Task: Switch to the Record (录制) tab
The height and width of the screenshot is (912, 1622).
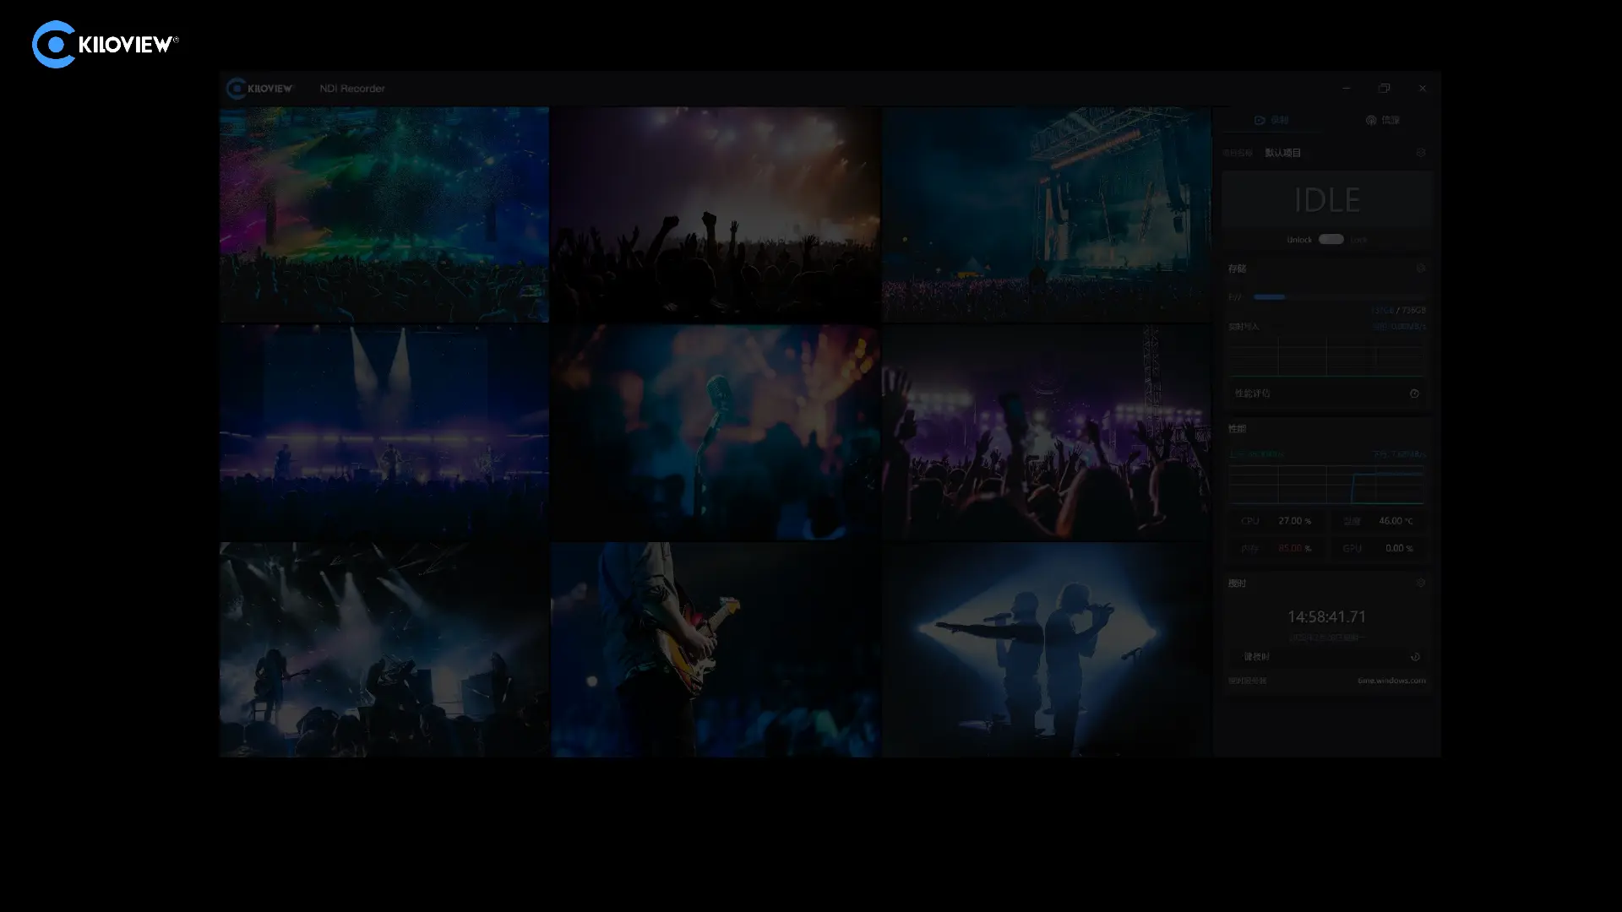Action: tap(1271, 120)
